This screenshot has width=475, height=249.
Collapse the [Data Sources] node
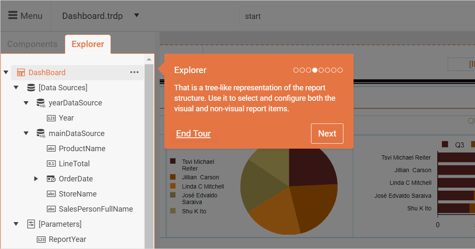(x=16, y=87)
